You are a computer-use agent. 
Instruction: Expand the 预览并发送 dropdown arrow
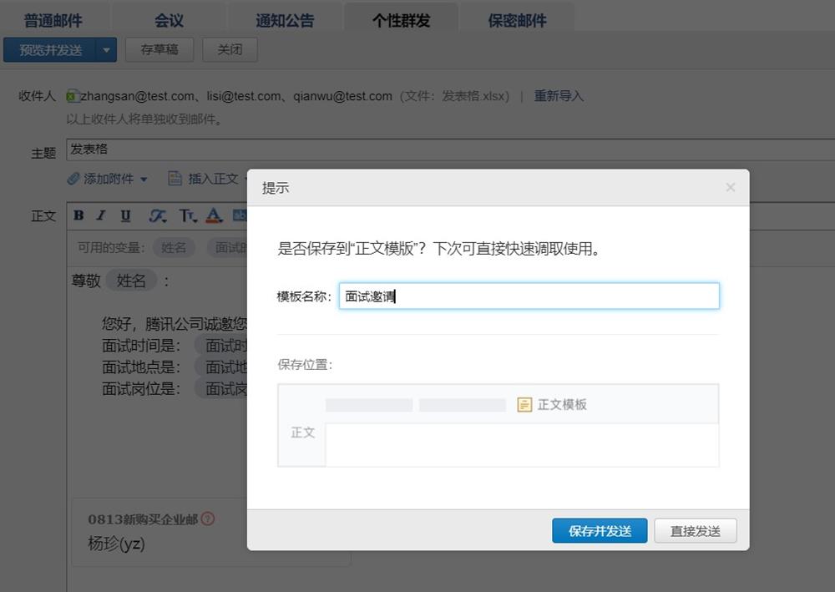point(106,50)
